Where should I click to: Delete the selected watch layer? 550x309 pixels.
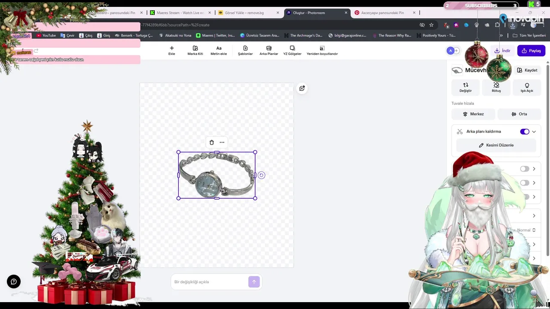pyautogui.click(x=211, y=142)
